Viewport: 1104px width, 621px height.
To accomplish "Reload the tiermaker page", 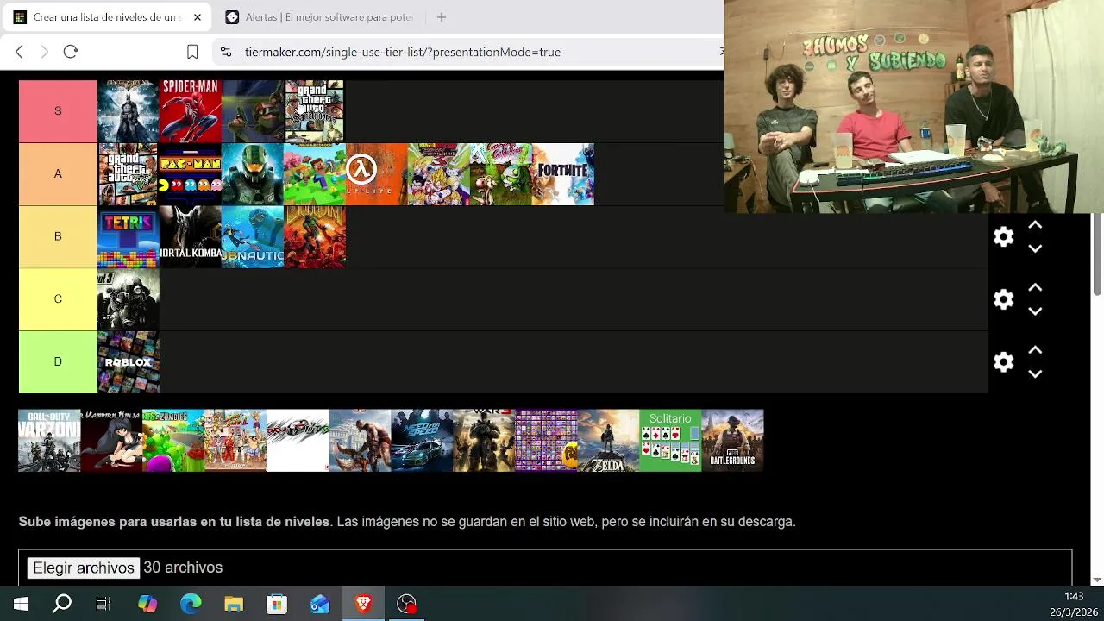I will (71, 52).
